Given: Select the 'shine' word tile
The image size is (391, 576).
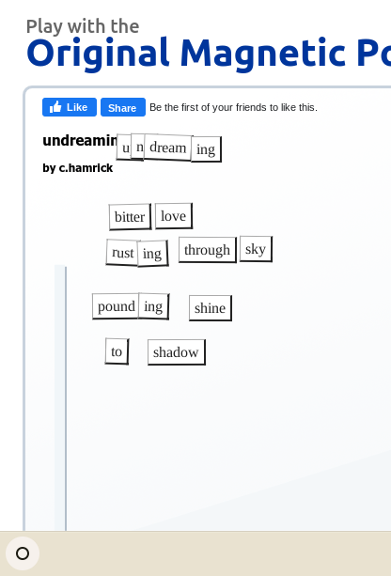Looking at the screenshot, I should pyautogui.click(x=211, y=308).
